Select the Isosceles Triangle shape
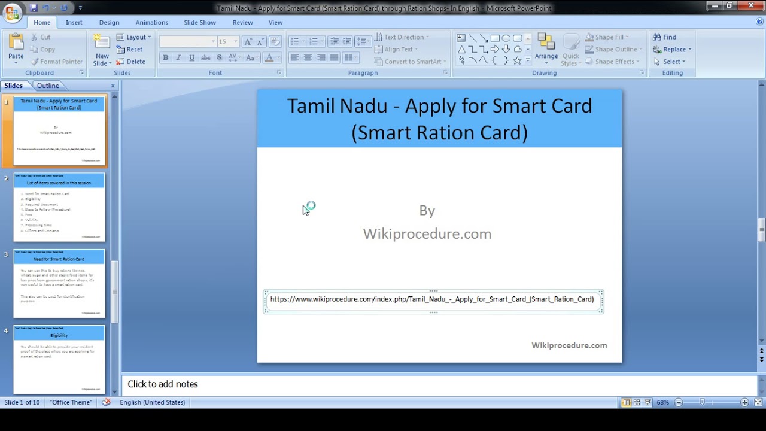Screen dimensions: 766x431 pos(461,49)
